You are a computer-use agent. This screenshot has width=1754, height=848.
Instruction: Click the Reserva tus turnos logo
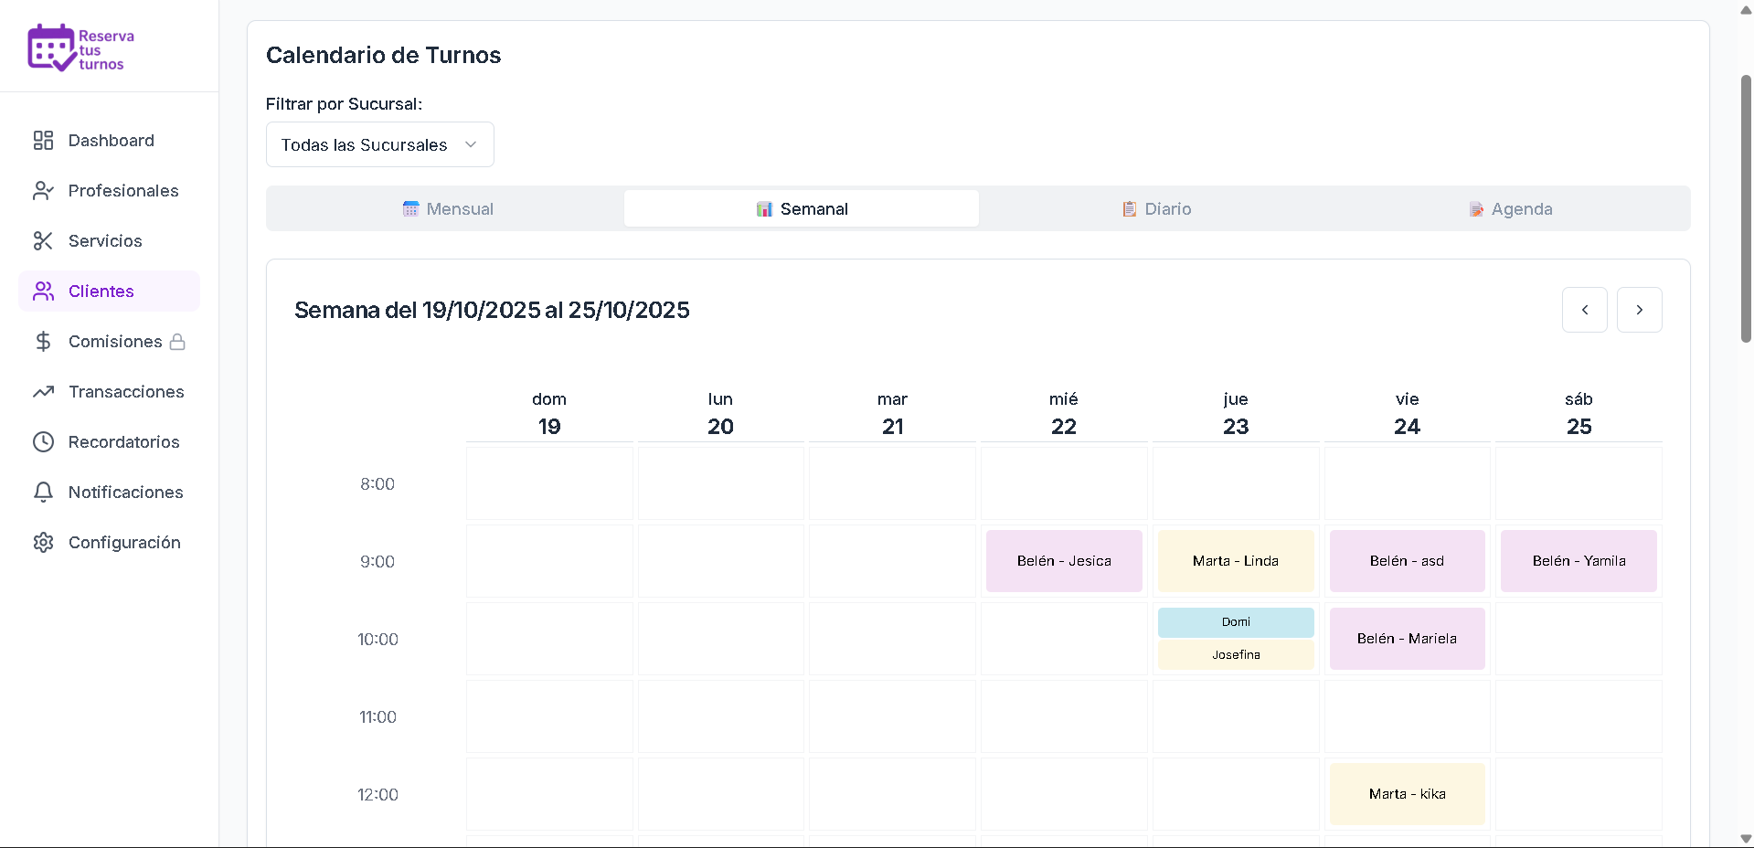[x=80, y=48]
